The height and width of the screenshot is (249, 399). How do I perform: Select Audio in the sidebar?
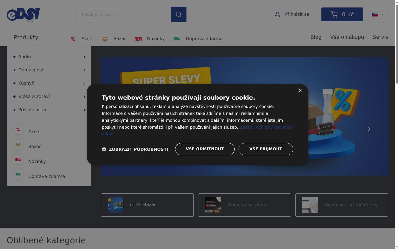coord(24,56)
